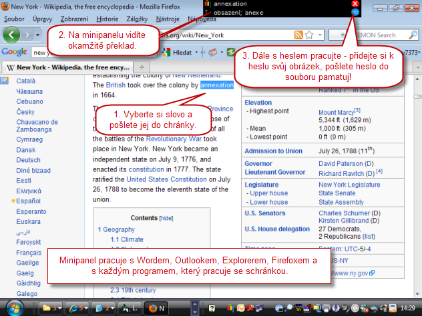The image size is (422, 316).
Task: Click the printer icon in system tray
Action: coord(327,308)
